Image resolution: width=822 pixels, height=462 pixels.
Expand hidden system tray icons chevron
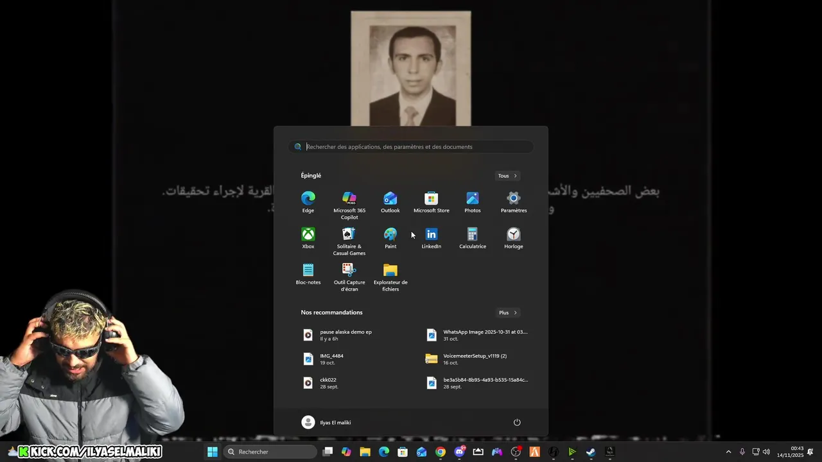728,452
